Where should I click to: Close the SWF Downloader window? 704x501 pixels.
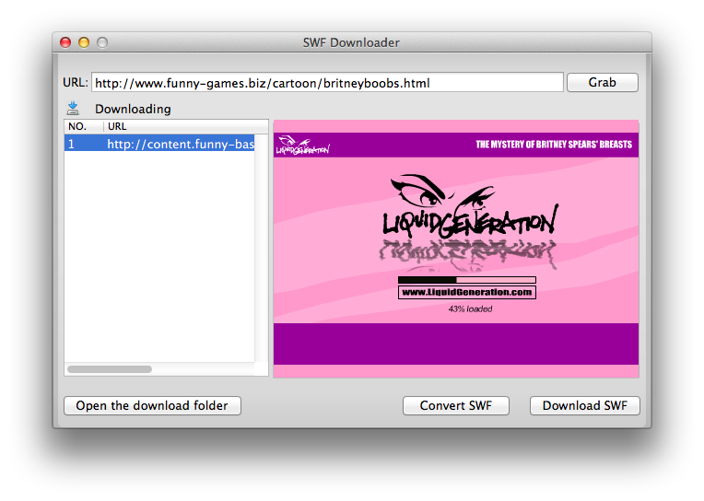65,42
